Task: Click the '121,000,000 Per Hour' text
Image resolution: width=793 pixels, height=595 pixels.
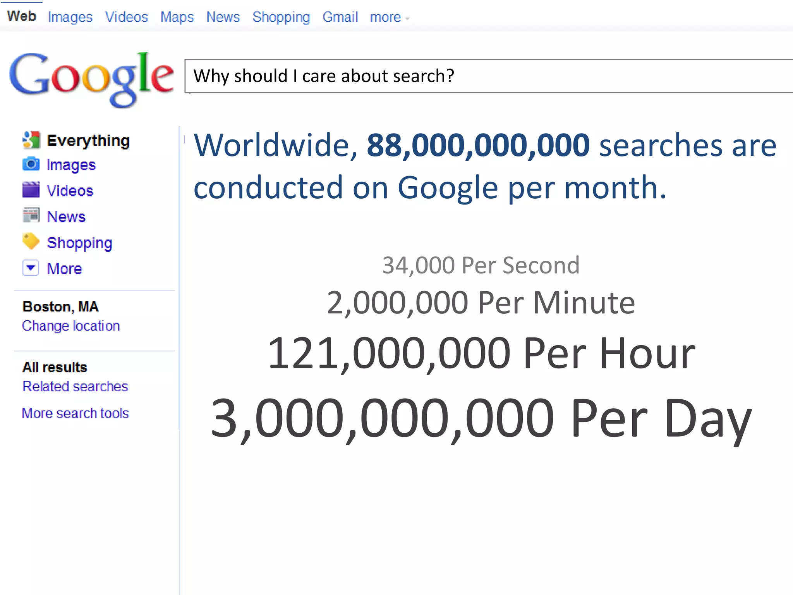Action: tap(481, 354)
